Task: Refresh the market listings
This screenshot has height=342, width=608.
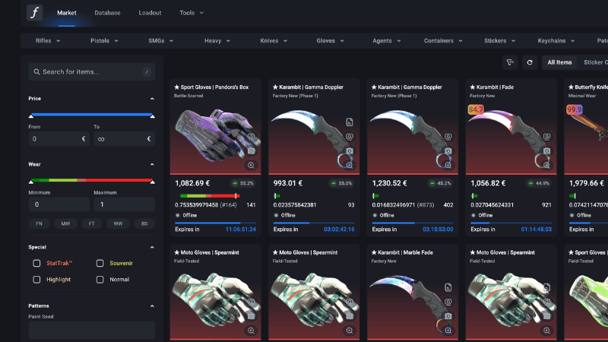Action: [530, 62]
